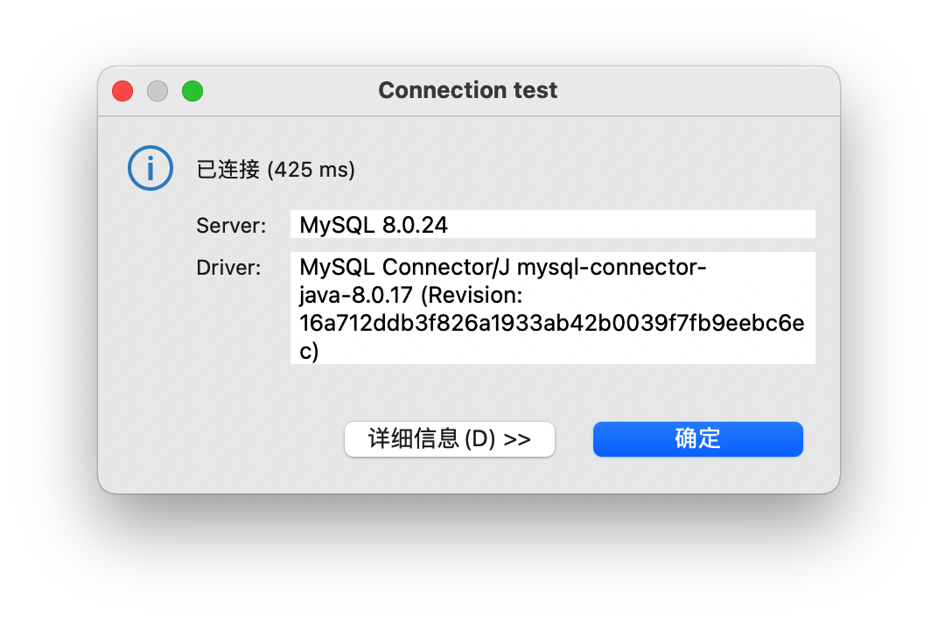Select the 8.0.24 server version number

(x=415, y=225)
